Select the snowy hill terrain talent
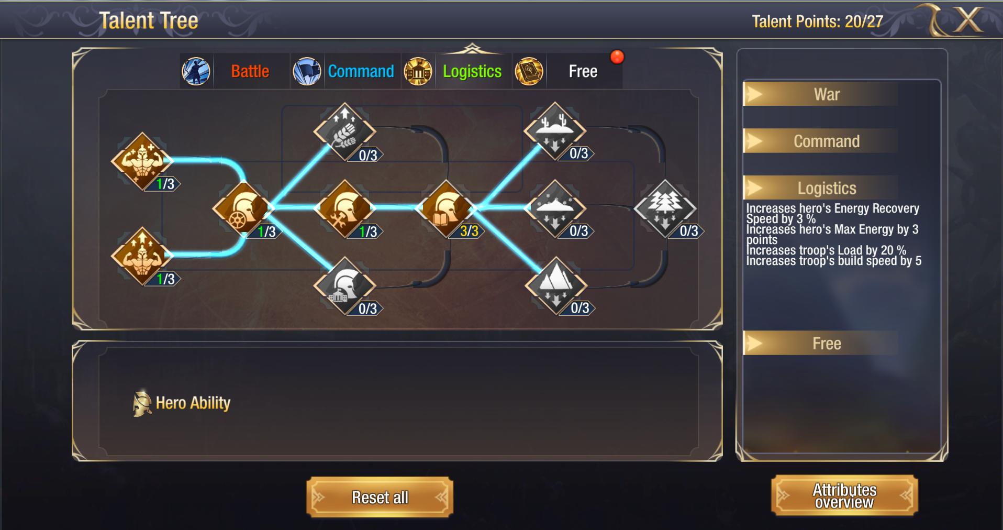Image resolution: width=1003 pixels, height=530 pixels. (555, 208)
